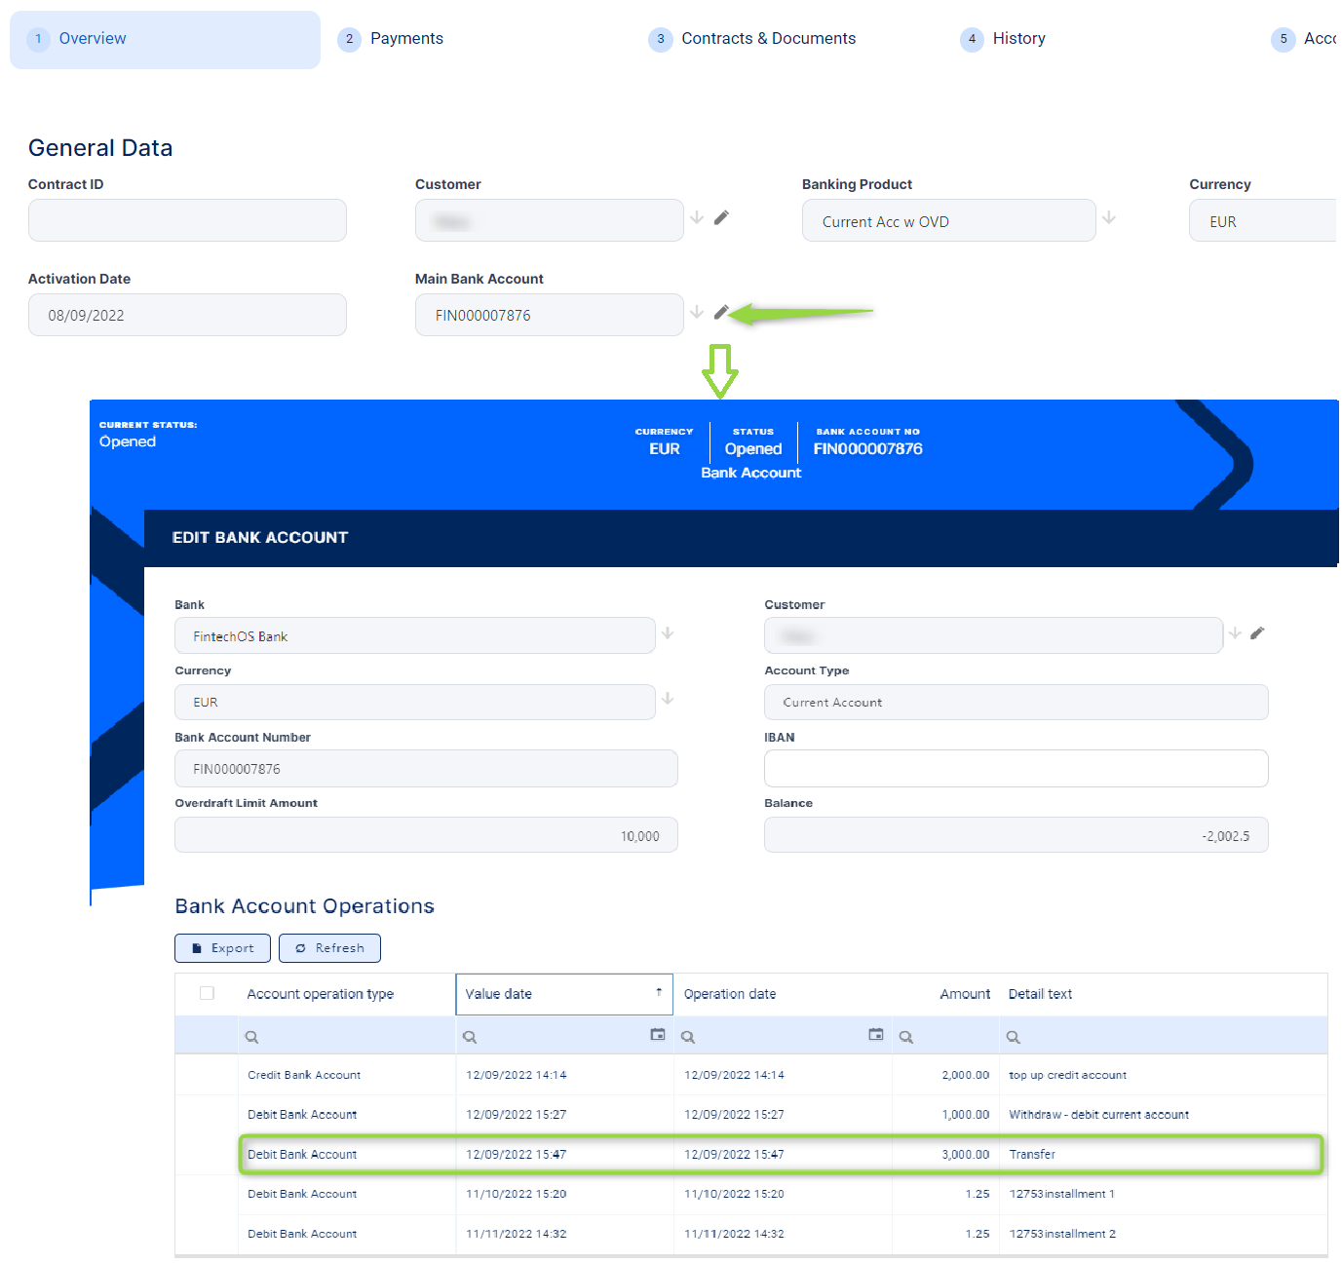Click search icon under Account operation type

click(x=251, y=1037)
